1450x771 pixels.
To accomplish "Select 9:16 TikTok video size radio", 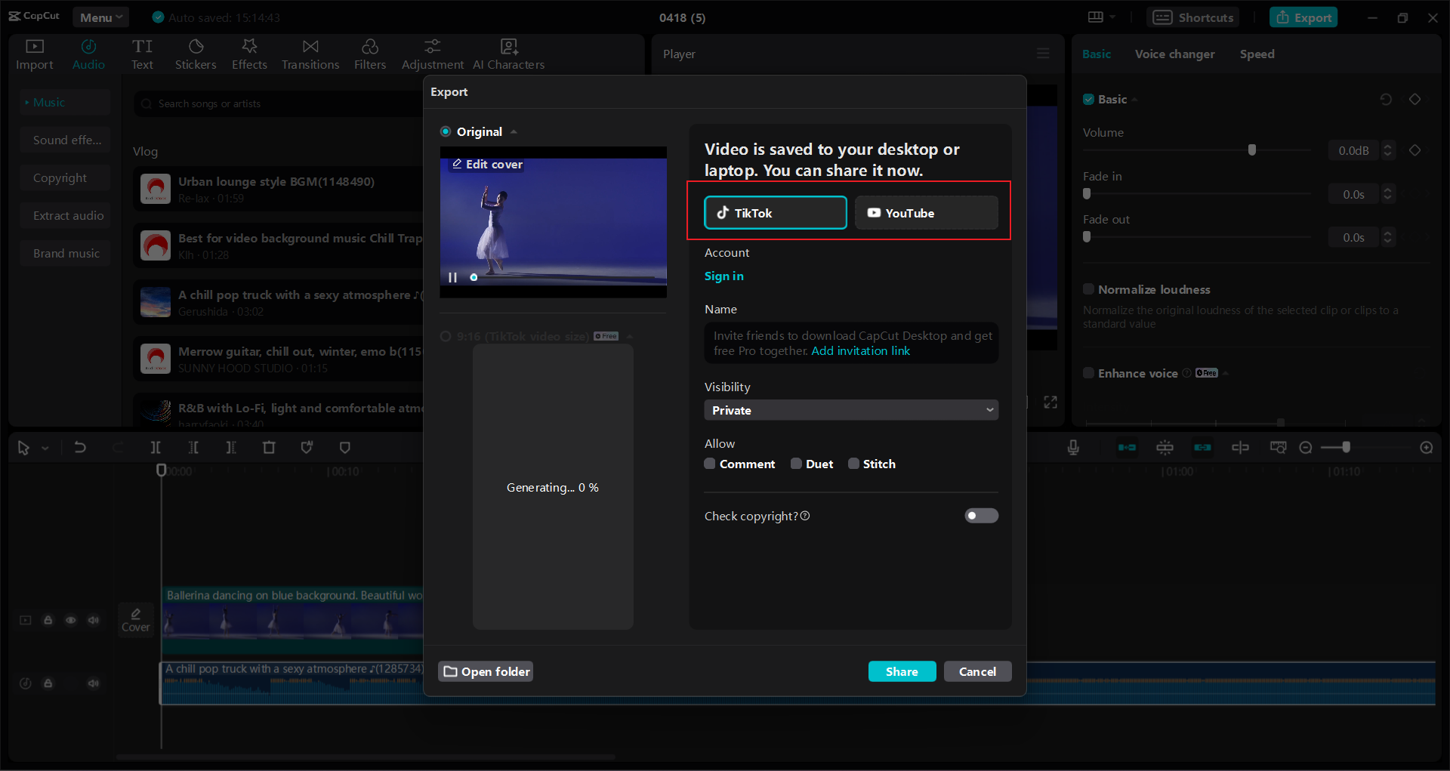I will (x=446, y=336).
